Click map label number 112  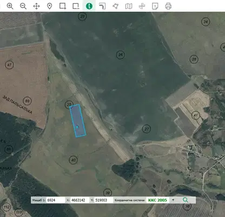tap(6, 207)
